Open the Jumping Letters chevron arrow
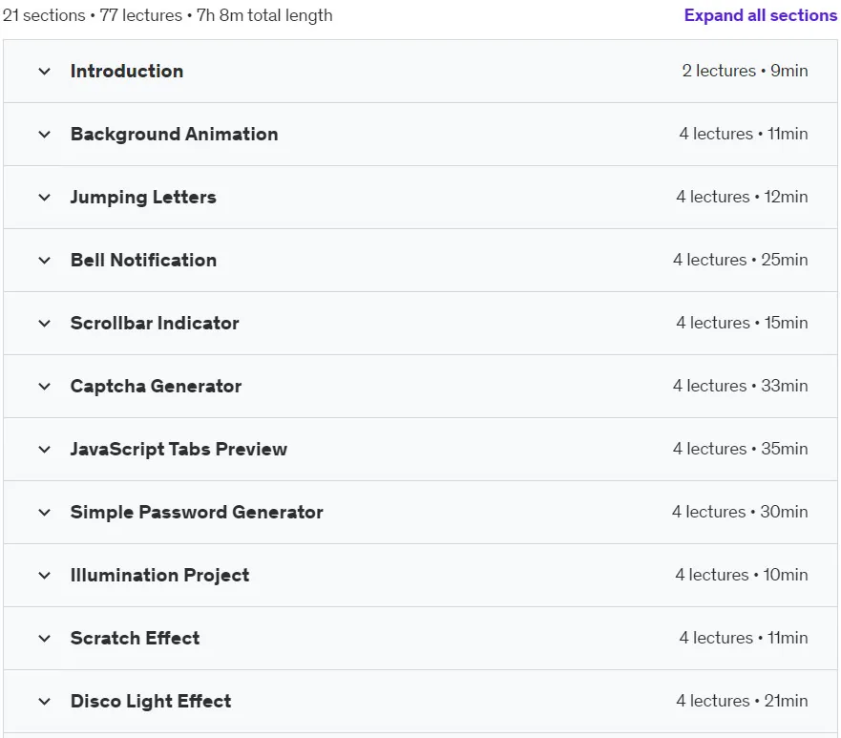Viewport: 841px width, 738px height. [45, 198]
